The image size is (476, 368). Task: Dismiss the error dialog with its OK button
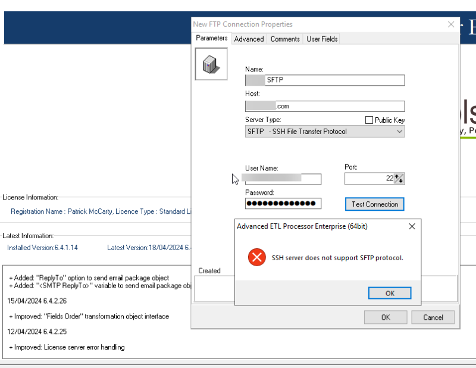point(390,293)
